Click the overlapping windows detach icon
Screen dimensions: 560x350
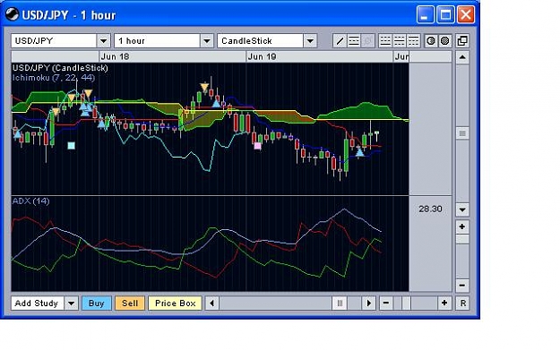tap(462, 41)
